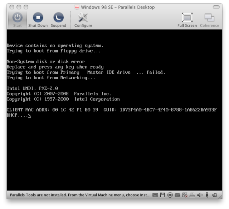The image size is (229, 209).
Task: Switch to Full Screen mode
Action: click(x=187, y=20)
